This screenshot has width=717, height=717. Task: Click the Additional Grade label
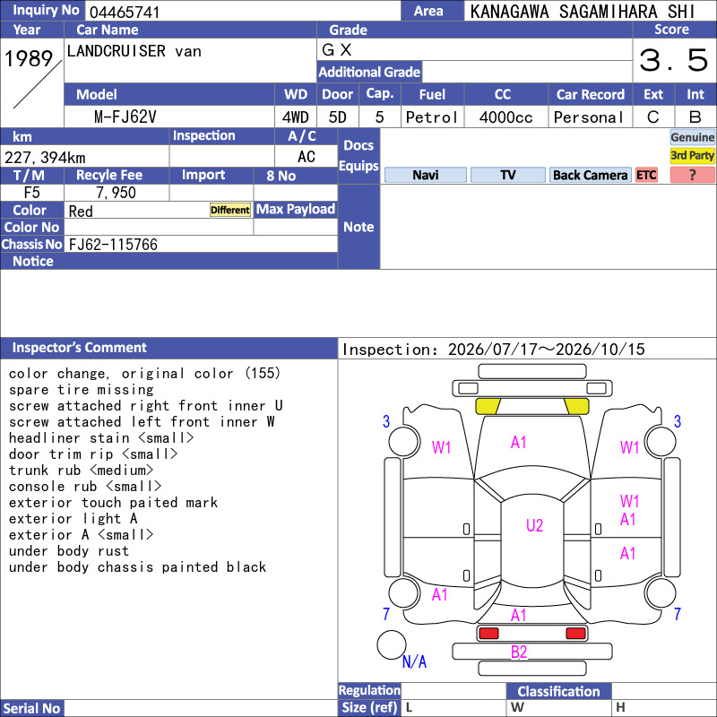point(369,72)
